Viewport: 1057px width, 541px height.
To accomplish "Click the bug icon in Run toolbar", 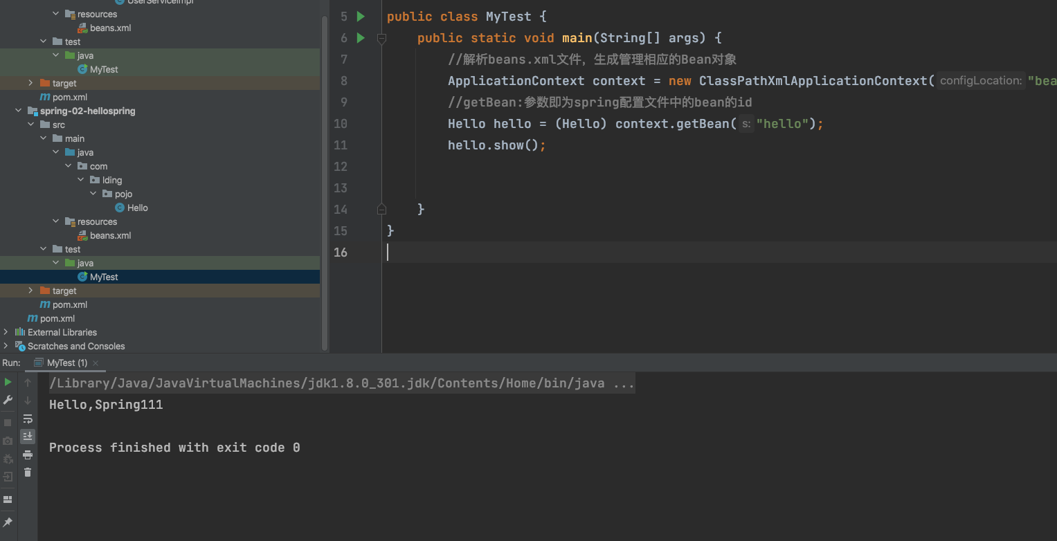I will tap(8, 459).
